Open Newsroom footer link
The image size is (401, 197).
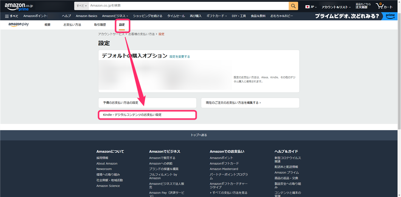[104, 169]
